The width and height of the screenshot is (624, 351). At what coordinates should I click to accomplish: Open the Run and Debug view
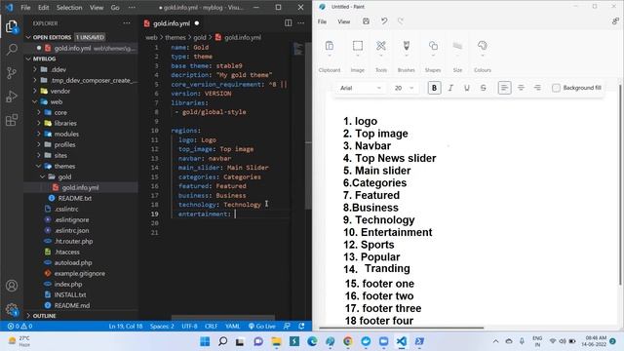click(x=12, y=97)
